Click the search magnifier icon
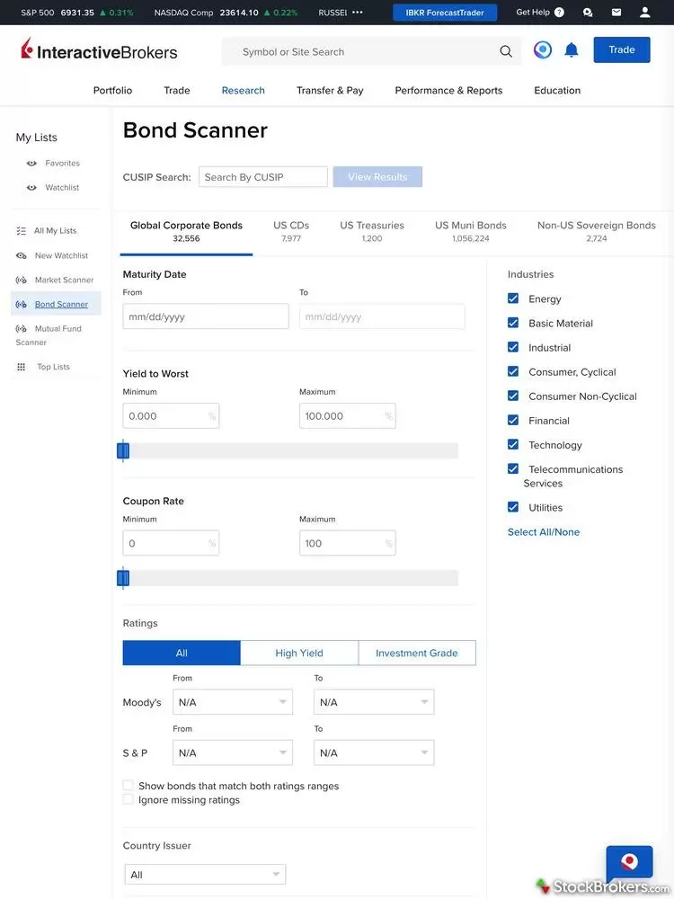Image resolution: width=674 pixels, height=899 pixels. pyautogui.click(x=505, y=51)
